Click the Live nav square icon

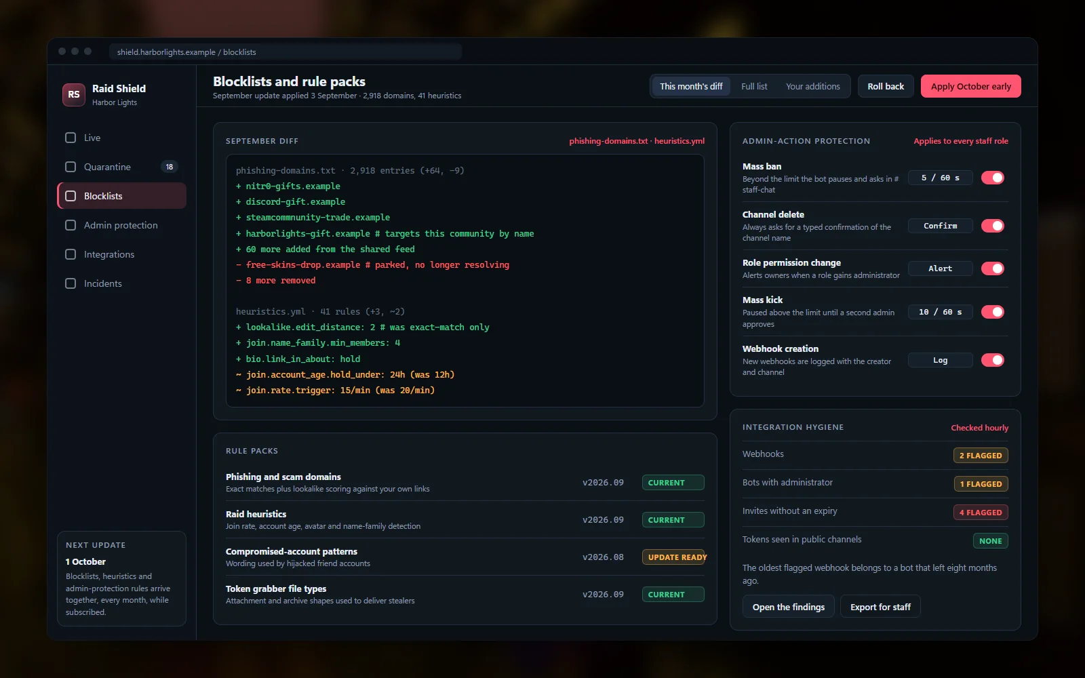click(x=71, y=138)
